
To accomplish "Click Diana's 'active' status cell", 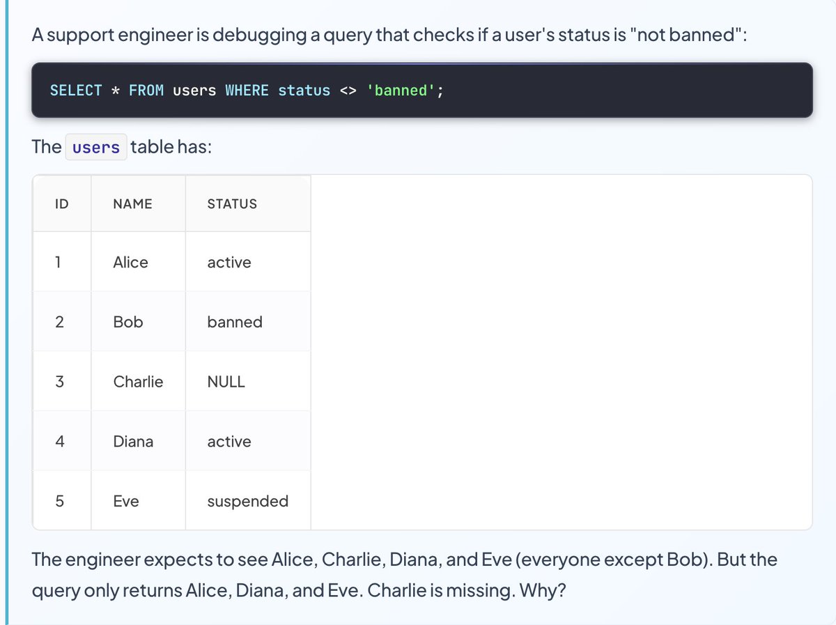I will [x=248, y=442].
